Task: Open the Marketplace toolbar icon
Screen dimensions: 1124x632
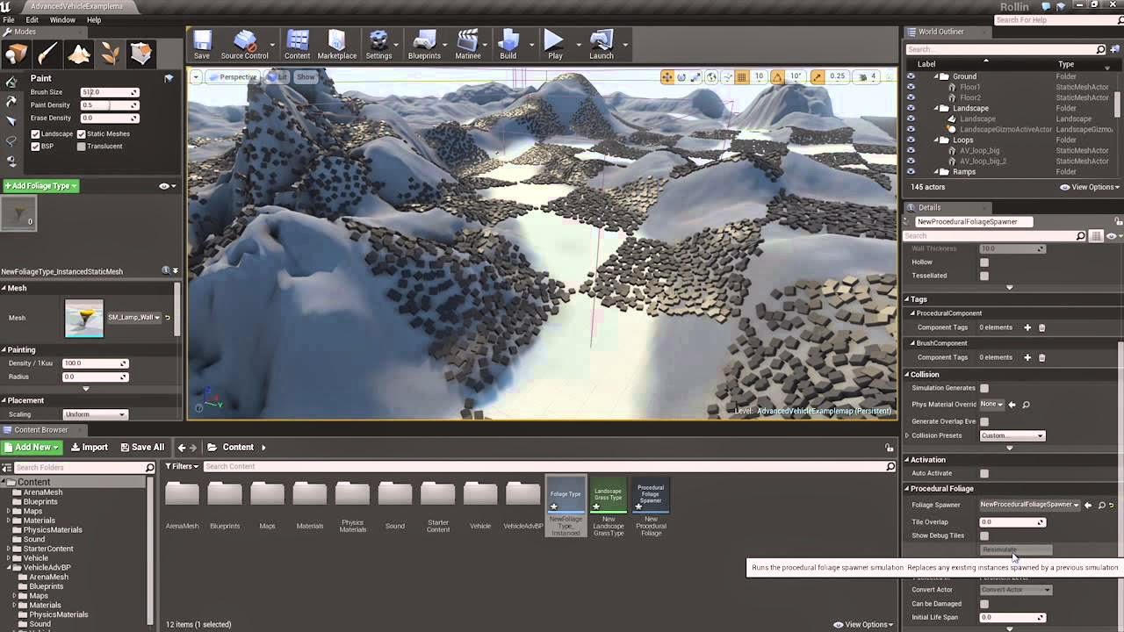Action: pos(337,44)
